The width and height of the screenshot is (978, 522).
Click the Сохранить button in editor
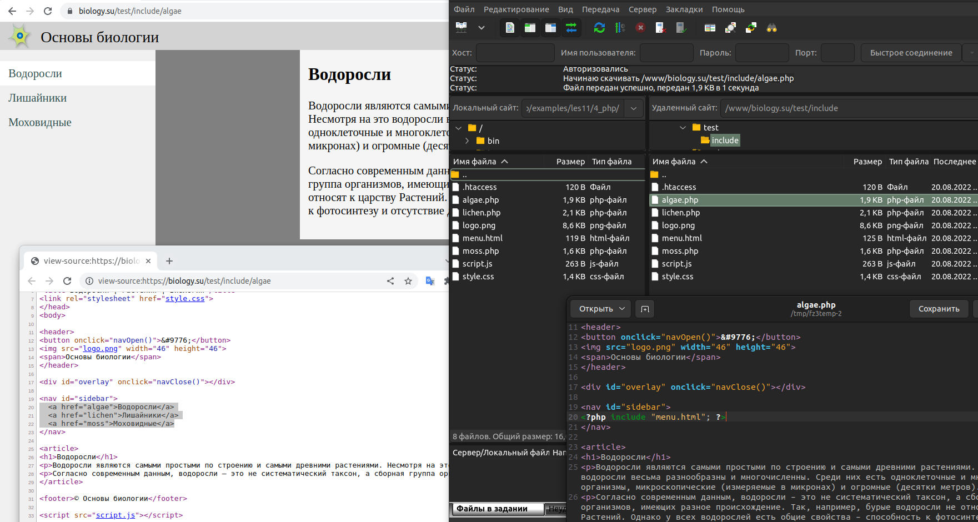click(x=939, y=309)
